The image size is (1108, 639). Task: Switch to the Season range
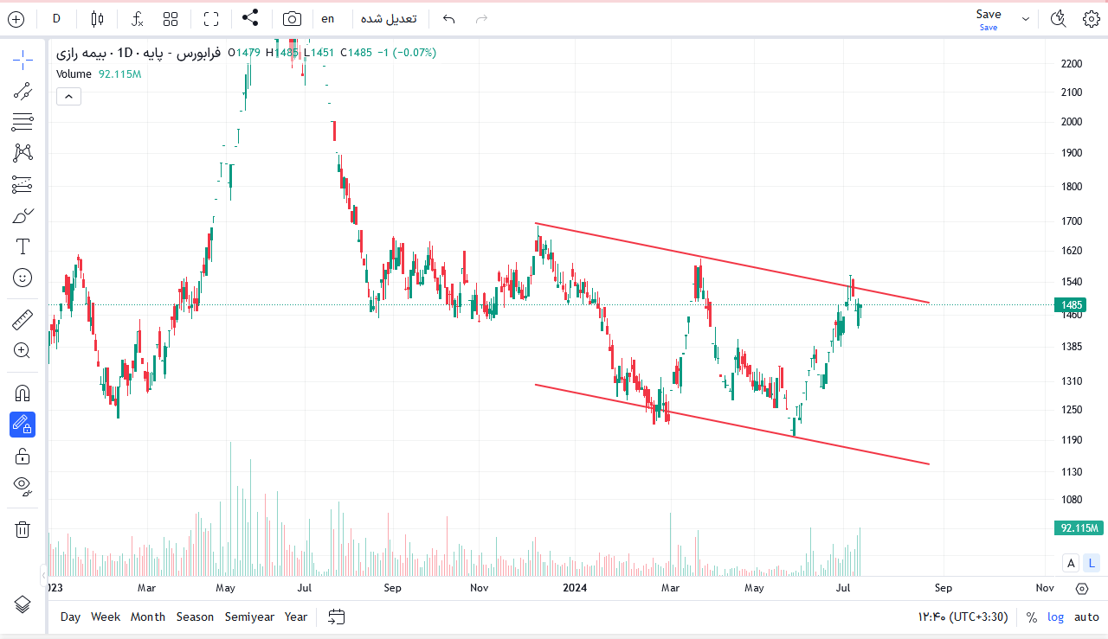point(195,617)
